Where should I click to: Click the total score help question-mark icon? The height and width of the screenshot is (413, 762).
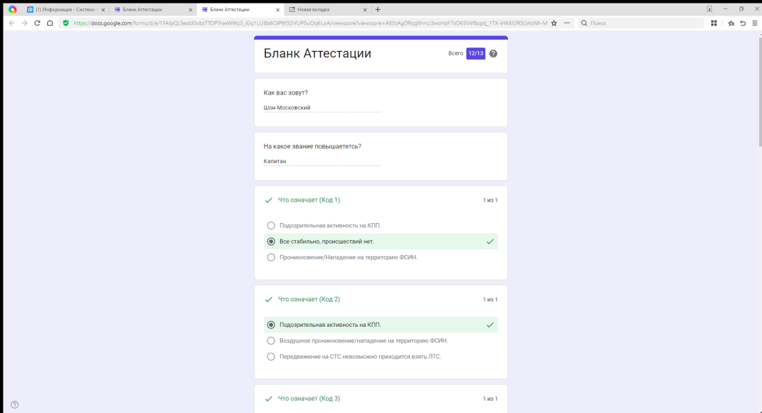(493, 54)
